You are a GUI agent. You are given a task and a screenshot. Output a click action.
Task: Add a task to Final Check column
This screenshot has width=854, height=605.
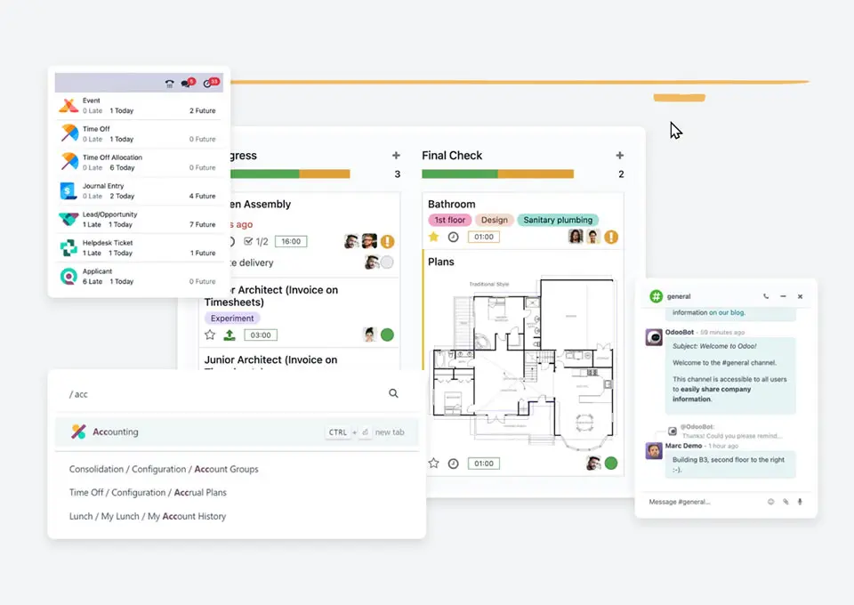tap(620, 156)
